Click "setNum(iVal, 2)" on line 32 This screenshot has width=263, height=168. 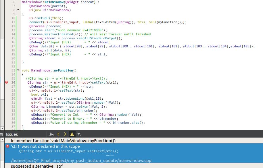point(91,107)
